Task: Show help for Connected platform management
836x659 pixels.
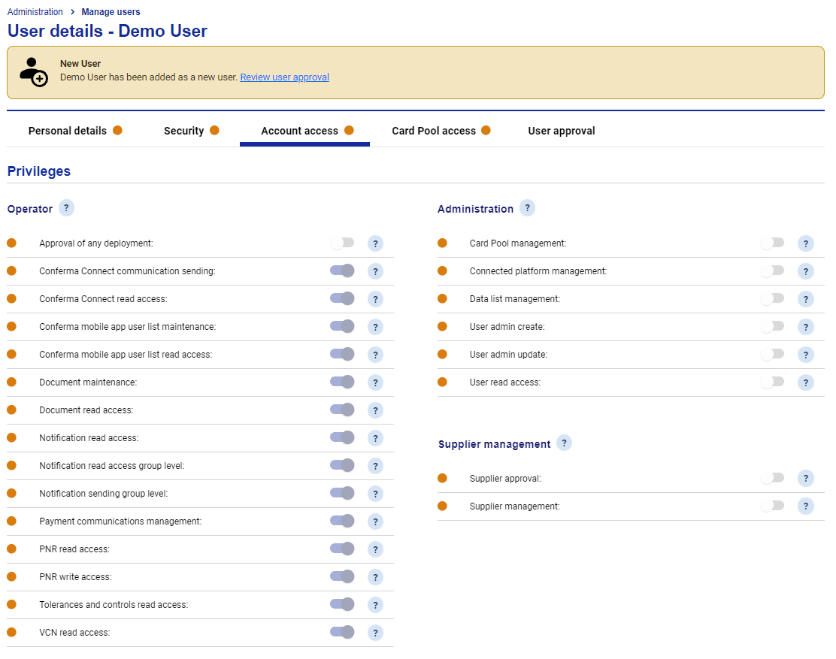Action: click(x=806, y=271)
